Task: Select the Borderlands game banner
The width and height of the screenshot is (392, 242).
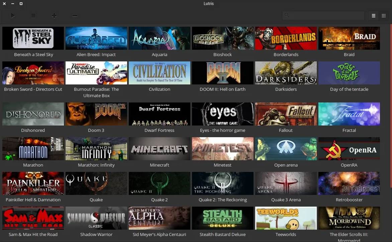Action: coord(286,38)
